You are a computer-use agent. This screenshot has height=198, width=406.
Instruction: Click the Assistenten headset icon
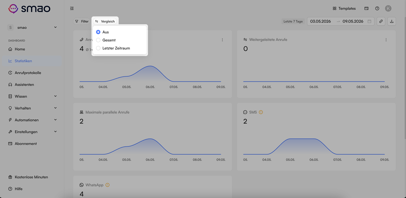[10, 85]
